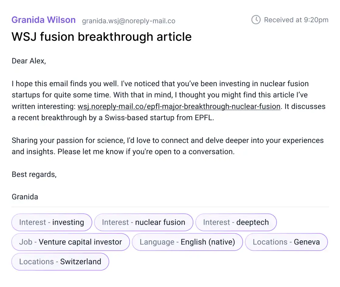Click the 'Granida' signature at email end
340x287 pixels.
25,197
